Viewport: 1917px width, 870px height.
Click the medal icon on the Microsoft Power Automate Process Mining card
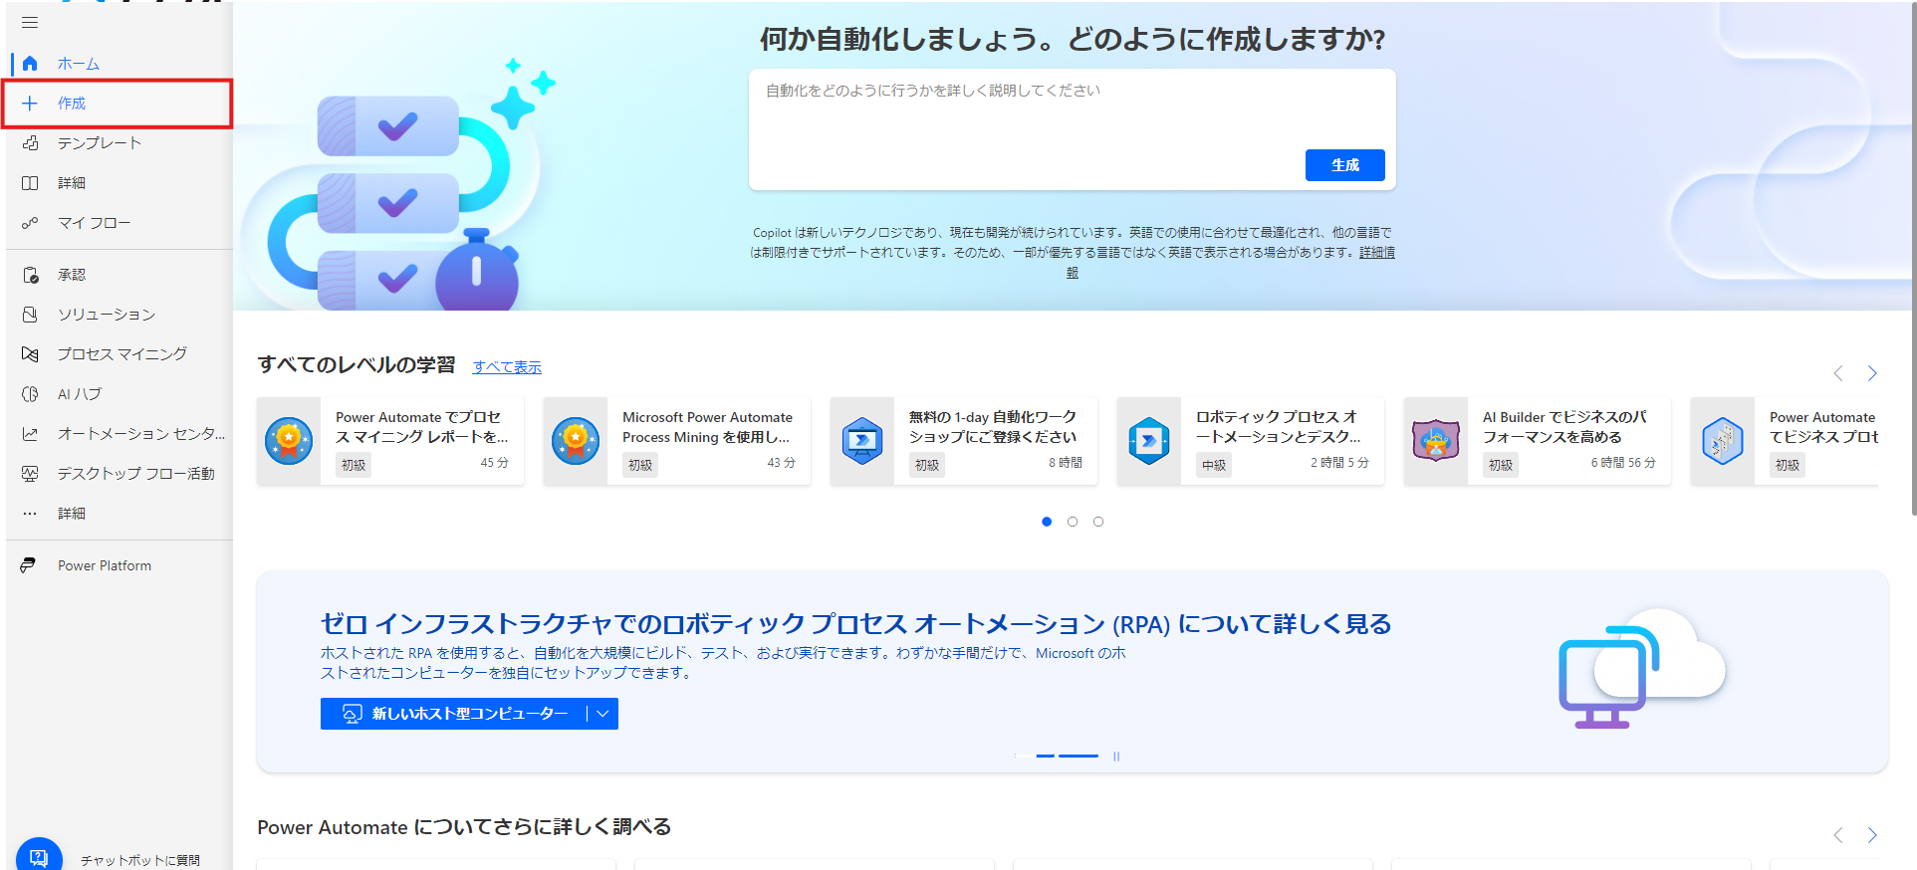click(x=576, y=440)
